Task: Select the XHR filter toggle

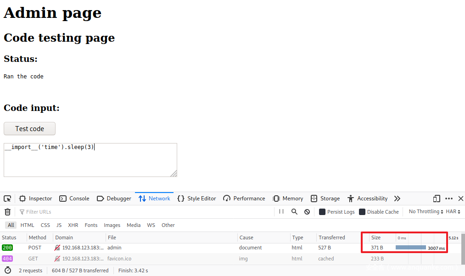Action: point(73,225)
